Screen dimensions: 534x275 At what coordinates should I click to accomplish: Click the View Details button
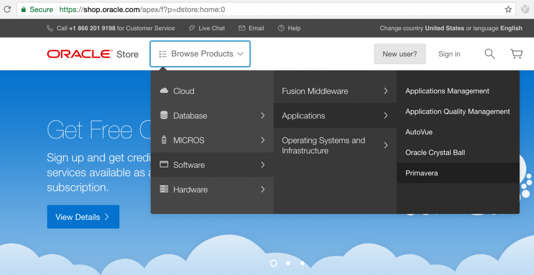(x=83, y=217)
